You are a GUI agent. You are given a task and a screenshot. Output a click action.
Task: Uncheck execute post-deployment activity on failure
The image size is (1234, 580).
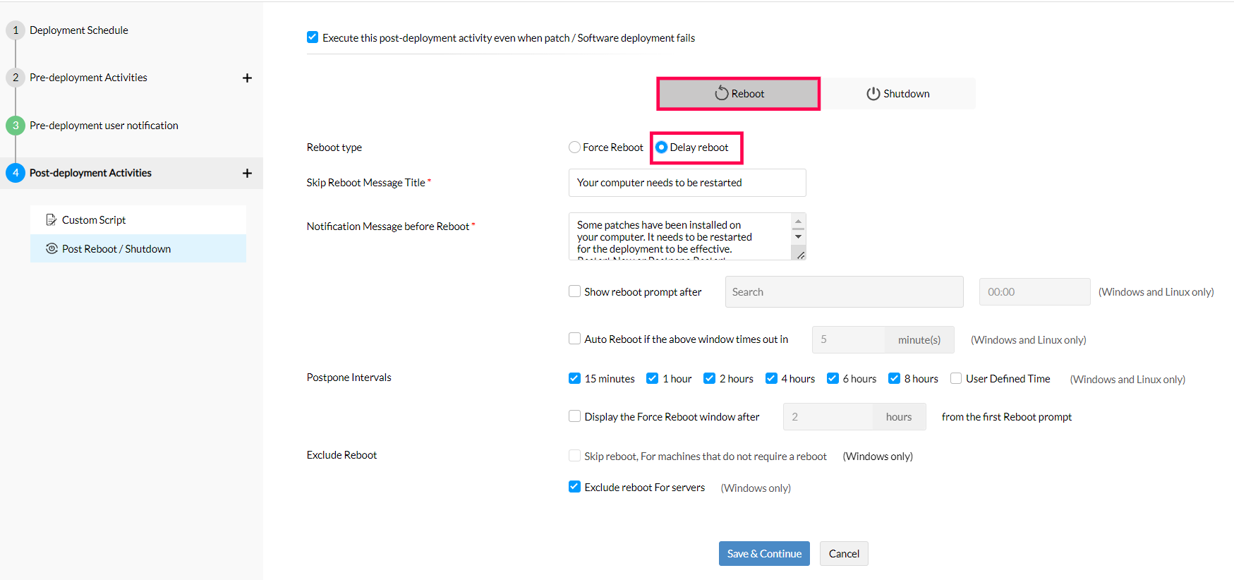[313, 37]
